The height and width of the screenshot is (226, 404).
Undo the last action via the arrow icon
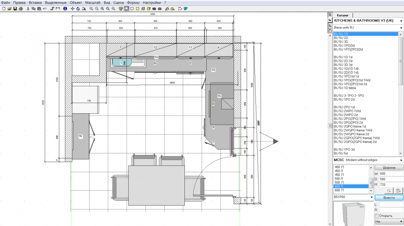coord(45,8)
